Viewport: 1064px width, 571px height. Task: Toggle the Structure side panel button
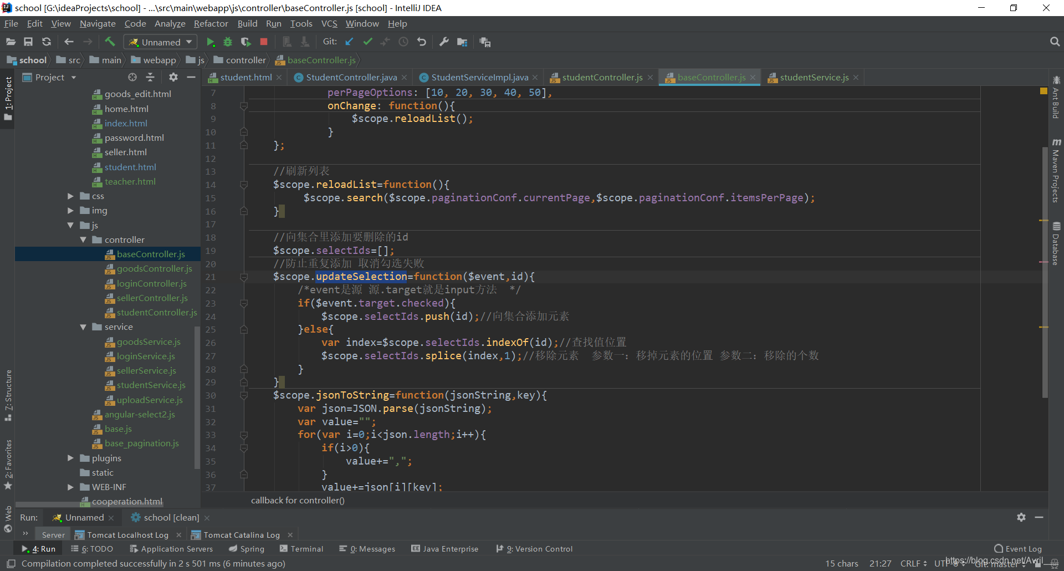[x=8, y=395]
